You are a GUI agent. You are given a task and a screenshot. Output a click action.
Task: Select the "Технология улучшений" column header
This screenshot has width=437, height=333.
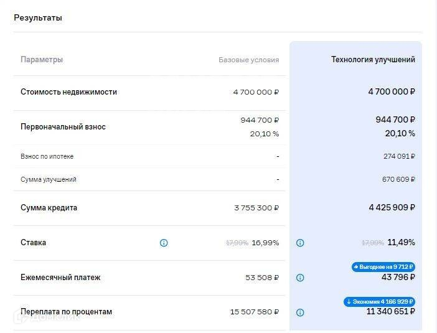[373, 60]
